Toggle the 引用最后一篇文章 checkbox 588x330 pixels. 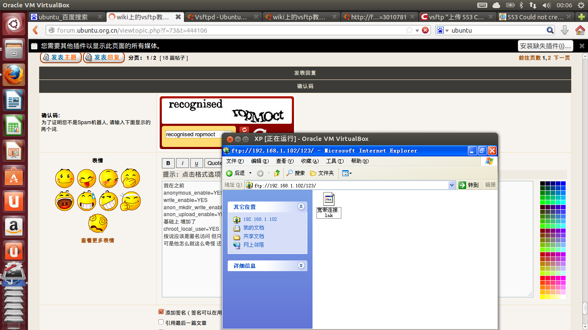[161, 322]
